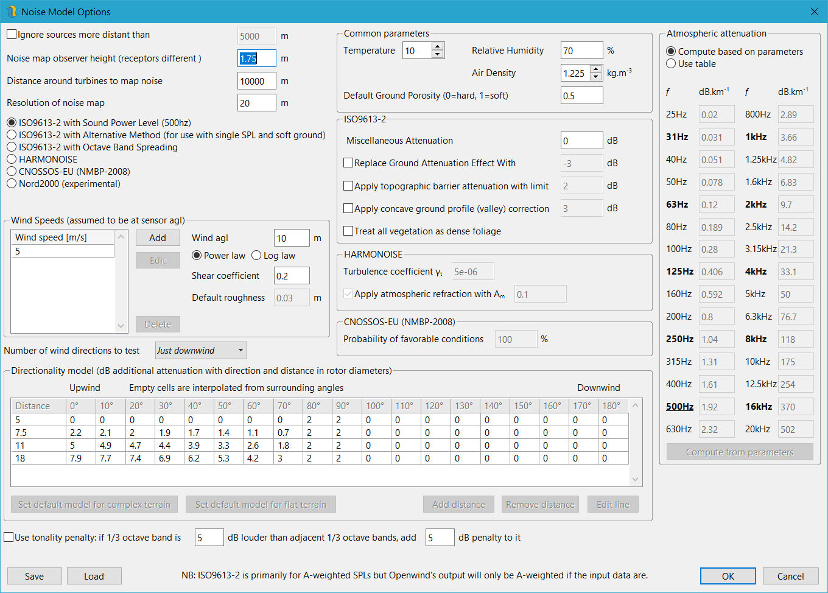Select the HARMONOISE noise model

click(x=12, y=160)
